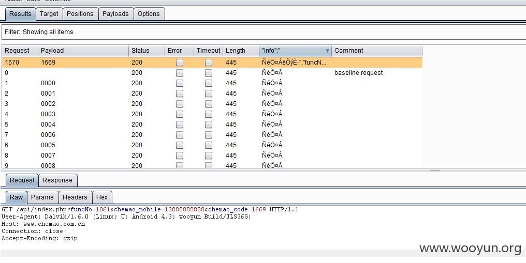
Task: Click the Accept-Encoding header line
Action: 39,239
